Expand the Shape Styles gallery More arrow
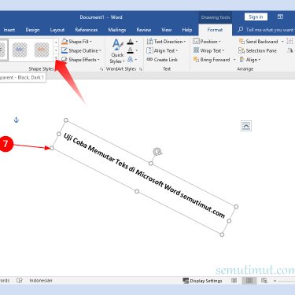Screen dimensions: 295x295 56,58
